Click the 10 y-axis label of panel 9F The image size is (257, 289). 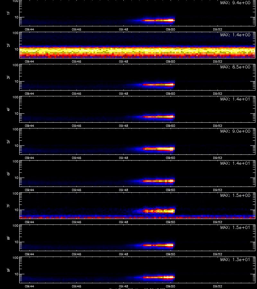click(16, 274)
